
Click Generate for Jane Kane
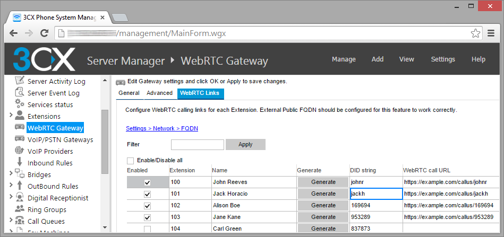tap(323, 217)
